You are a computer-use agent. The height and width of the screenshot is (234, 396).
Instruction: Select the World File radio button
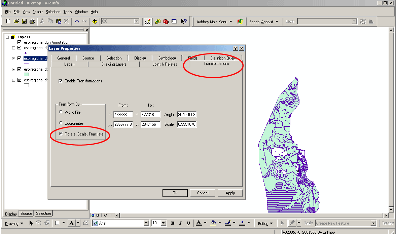click(61, 112)
